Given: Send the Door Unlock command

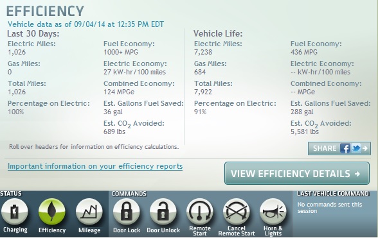Looking at the screenshot, I should [x=163, y=212].
